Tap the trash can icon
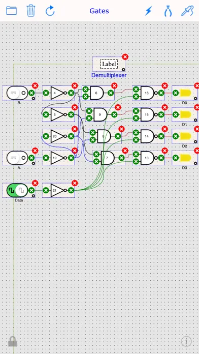The height and width of the screenshot is (354, 199). point(31,11)
